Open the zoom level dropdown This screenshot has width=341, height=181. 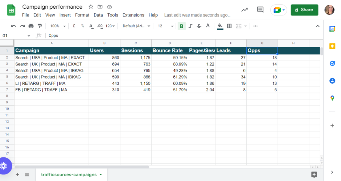click(58, 26)
